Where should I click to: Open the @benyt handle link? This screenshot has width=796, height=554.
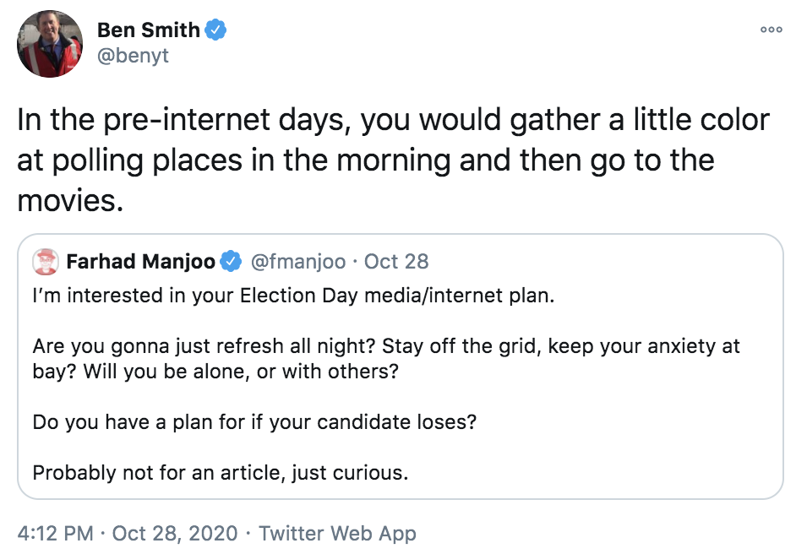coord(133,57)
